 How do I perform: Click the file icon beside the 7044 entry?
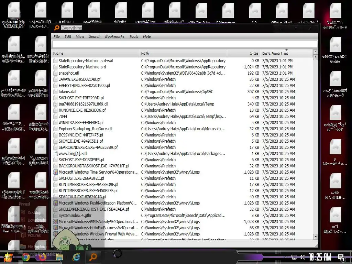point(55,117)
